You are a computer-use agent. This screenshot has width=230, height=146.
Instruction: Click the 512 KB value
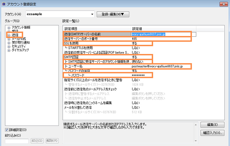tap(137, 112)
